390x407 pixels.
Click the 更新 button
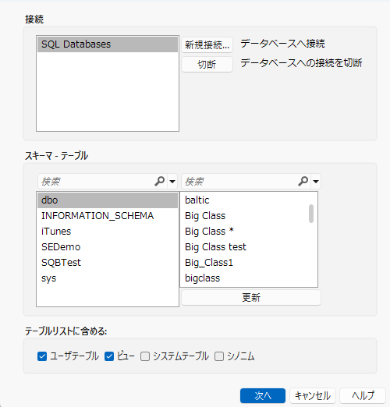251,297
